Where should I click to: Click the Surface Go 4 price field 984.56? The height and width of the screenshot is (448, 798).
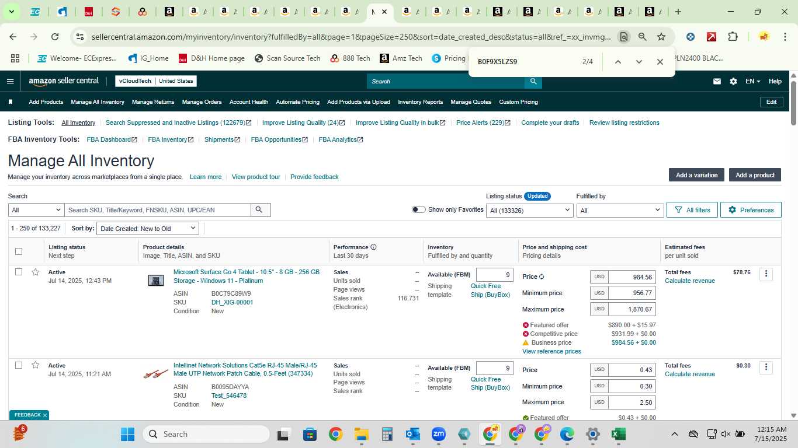632,276
